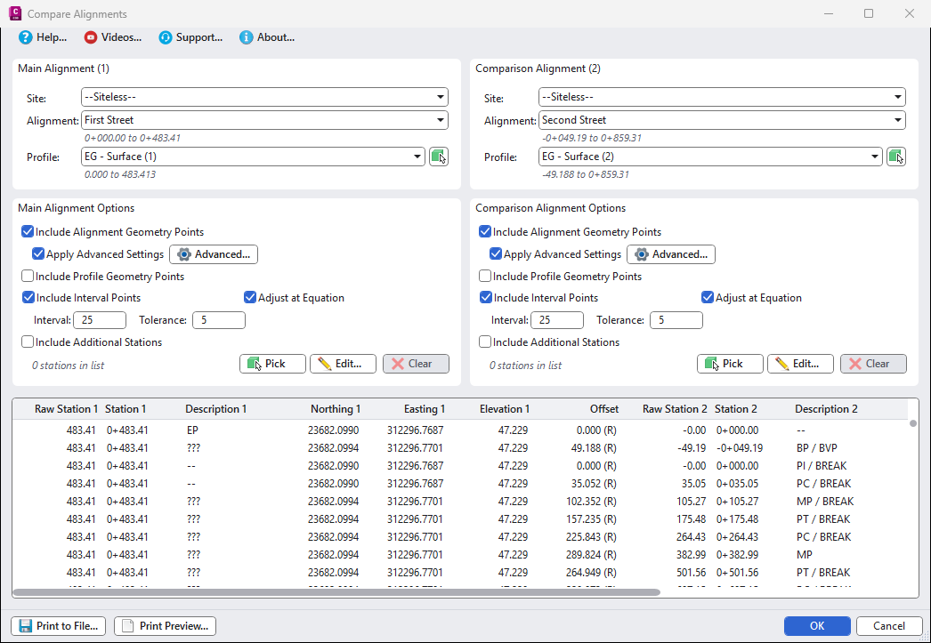
Task: Open comparison alignment Advanced settings
Action: pos(671,254)
